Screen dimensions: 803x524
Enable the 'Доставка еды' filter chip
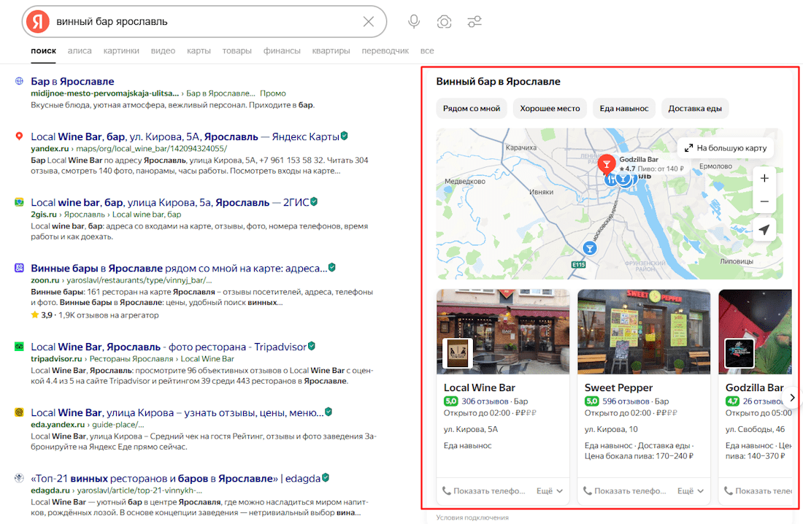pos(694,109)
